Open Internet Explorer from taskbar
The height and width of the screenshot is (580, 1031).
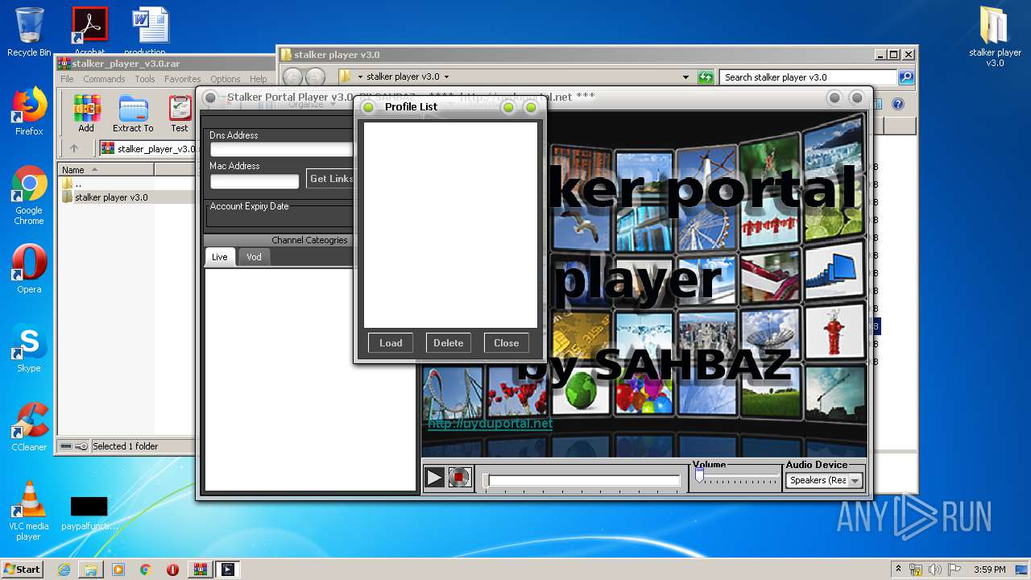[x=64, y=570]
